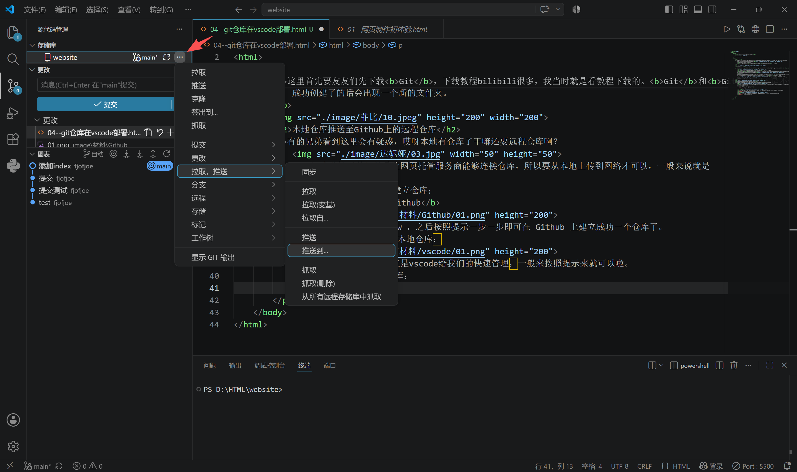
Task: Customize layout icon in title bar
Action: (x=683, y=9)
